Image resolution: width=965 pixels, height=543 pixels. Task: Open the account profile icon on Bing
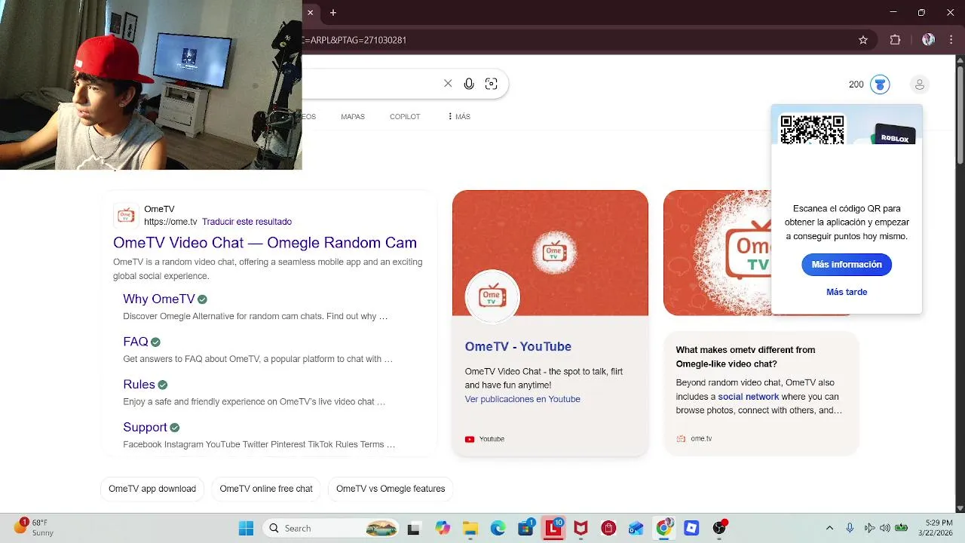(919, 84)
